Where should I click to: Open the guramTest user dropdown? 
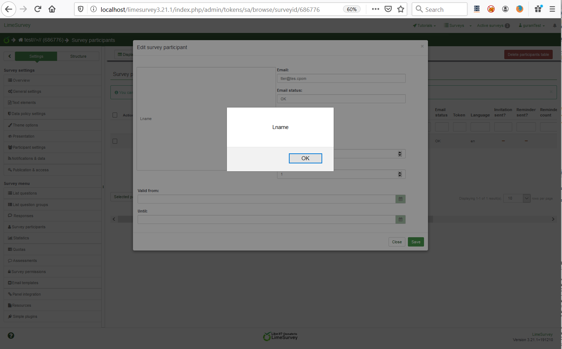pos(532,25)
